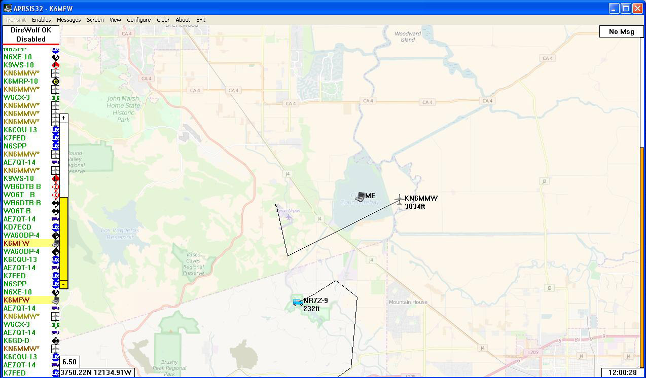Click the ME label on the map
646x378 pixels.
(x=370, y=196)
